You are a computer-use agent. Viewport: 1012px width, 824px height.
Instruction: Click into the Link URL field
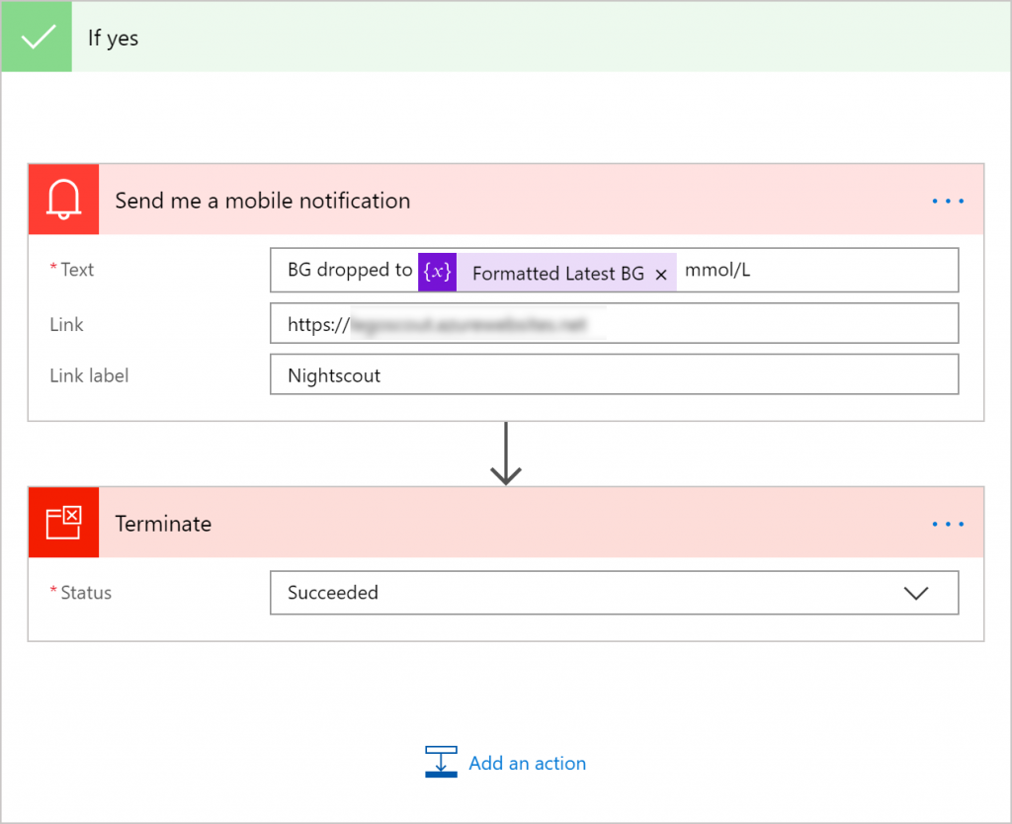pyautogui.click(x=613, y=323)
